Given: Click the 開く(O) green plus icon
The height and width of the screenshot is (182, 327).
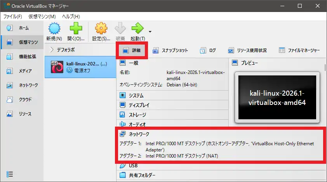Looking at the screenshot, I should point(76,29).
